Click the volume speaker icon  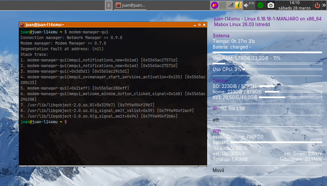click(246, 5)
